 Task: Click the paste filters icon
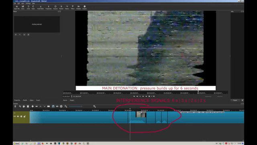[29, 35]
